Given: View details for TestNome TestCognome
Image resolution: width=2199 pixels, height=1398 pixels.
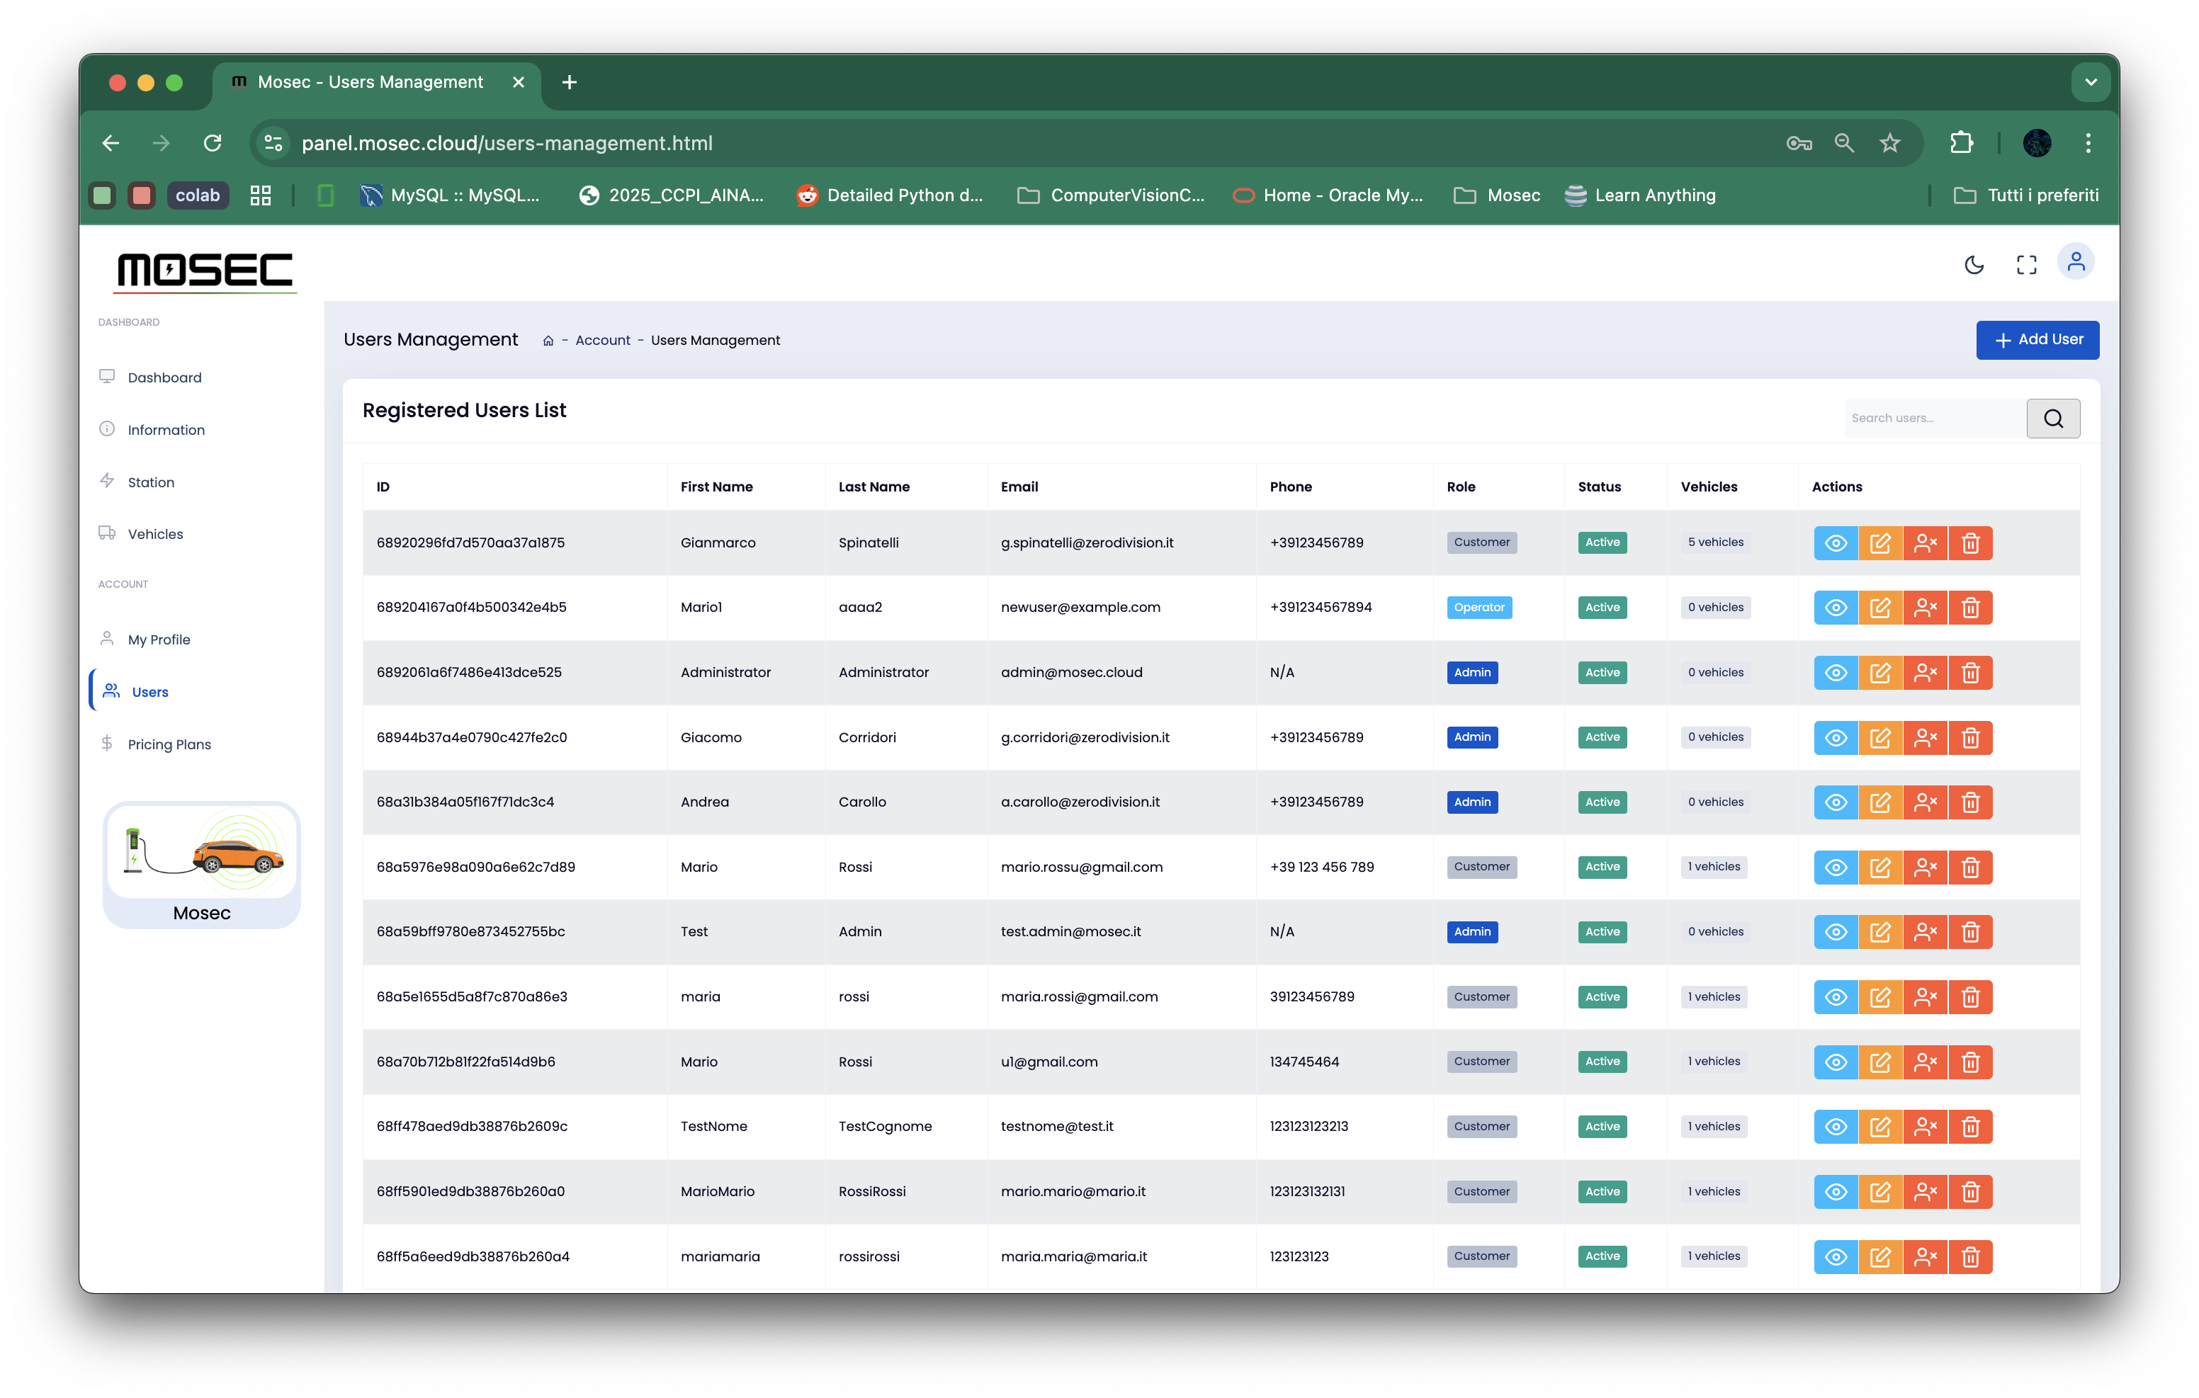Looking at the screenshot, I should 1835,1127.
